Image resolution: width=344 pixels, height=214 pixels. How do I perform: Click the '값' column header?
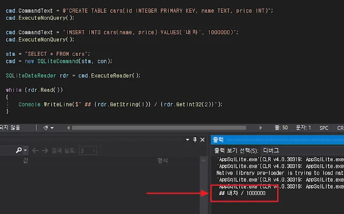point(26,160)
